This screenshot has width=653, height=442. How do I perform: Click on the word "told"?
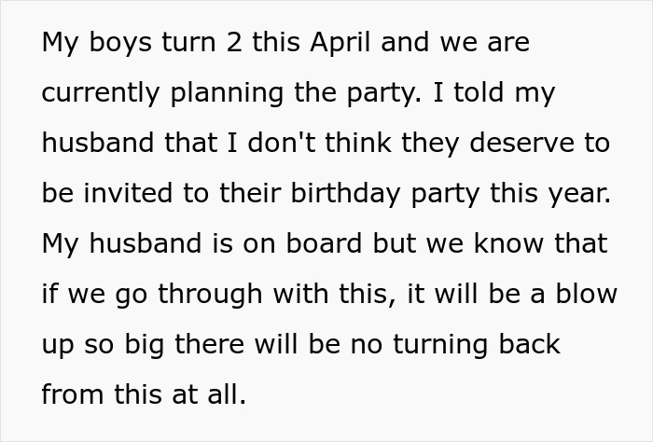coord(479,92)
